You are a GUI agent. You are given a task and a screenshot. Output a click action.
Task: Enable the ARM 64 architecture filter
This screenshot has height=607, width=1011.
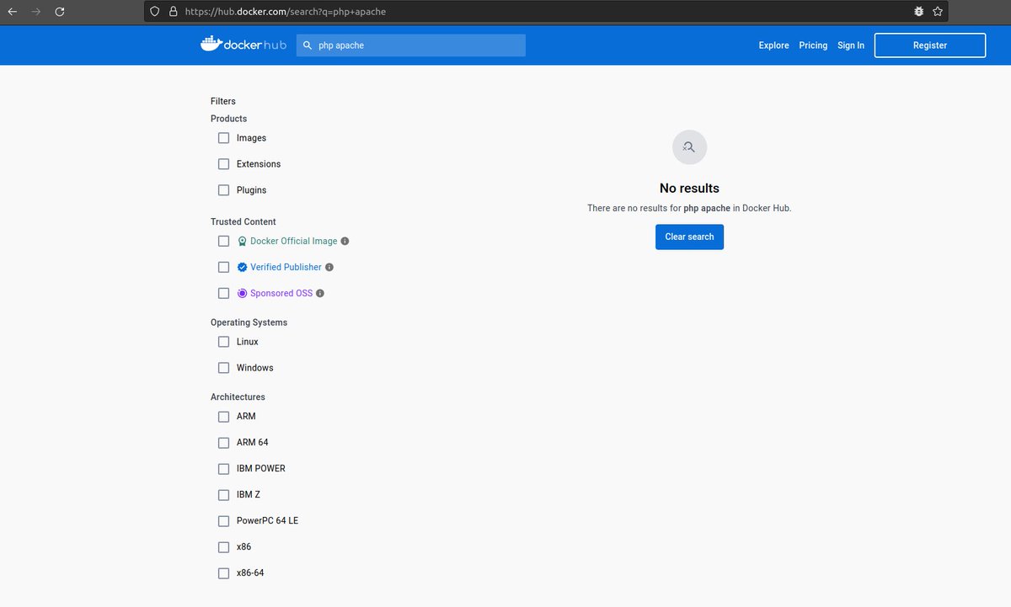coord(223,442)
